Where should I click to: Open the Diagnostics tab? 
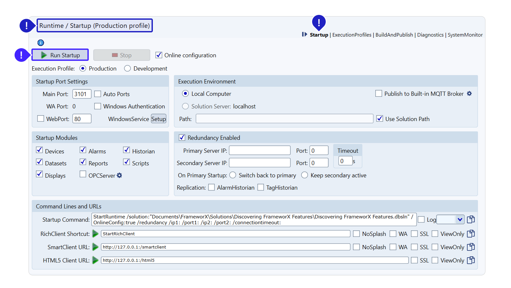pyautogui.click(x=430, y=35)
